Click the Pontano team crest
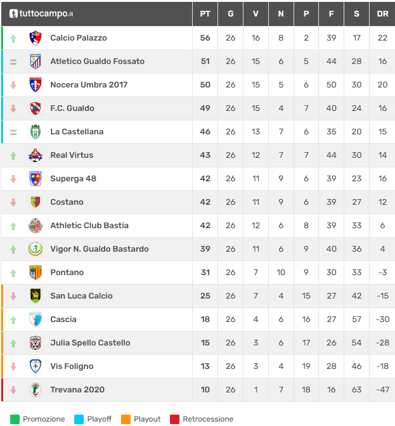Image resolution: width=395 pixels, height=426 pixels. [36, 273]
